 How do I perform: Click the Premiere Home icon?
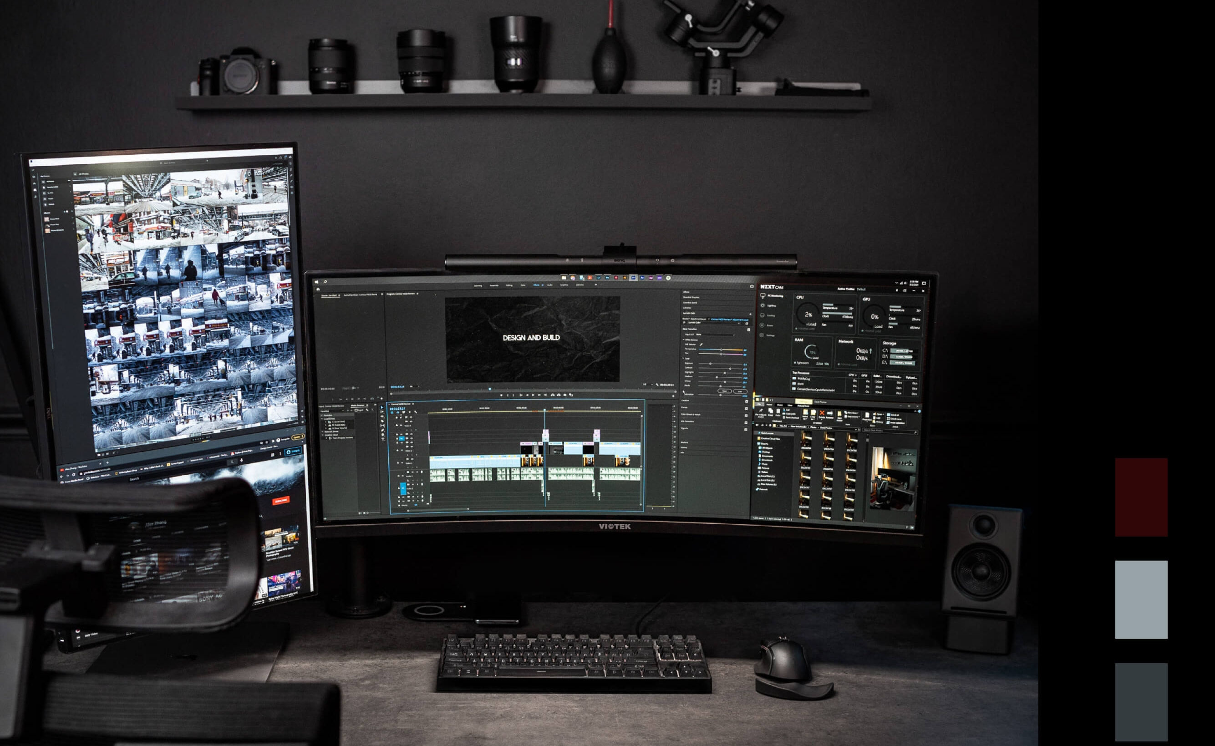pos(318,289)
